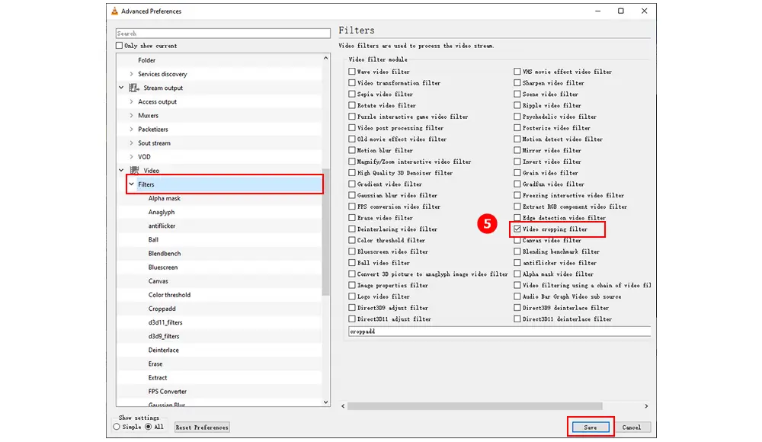Save the advanced preferences

tap(590, 427)
